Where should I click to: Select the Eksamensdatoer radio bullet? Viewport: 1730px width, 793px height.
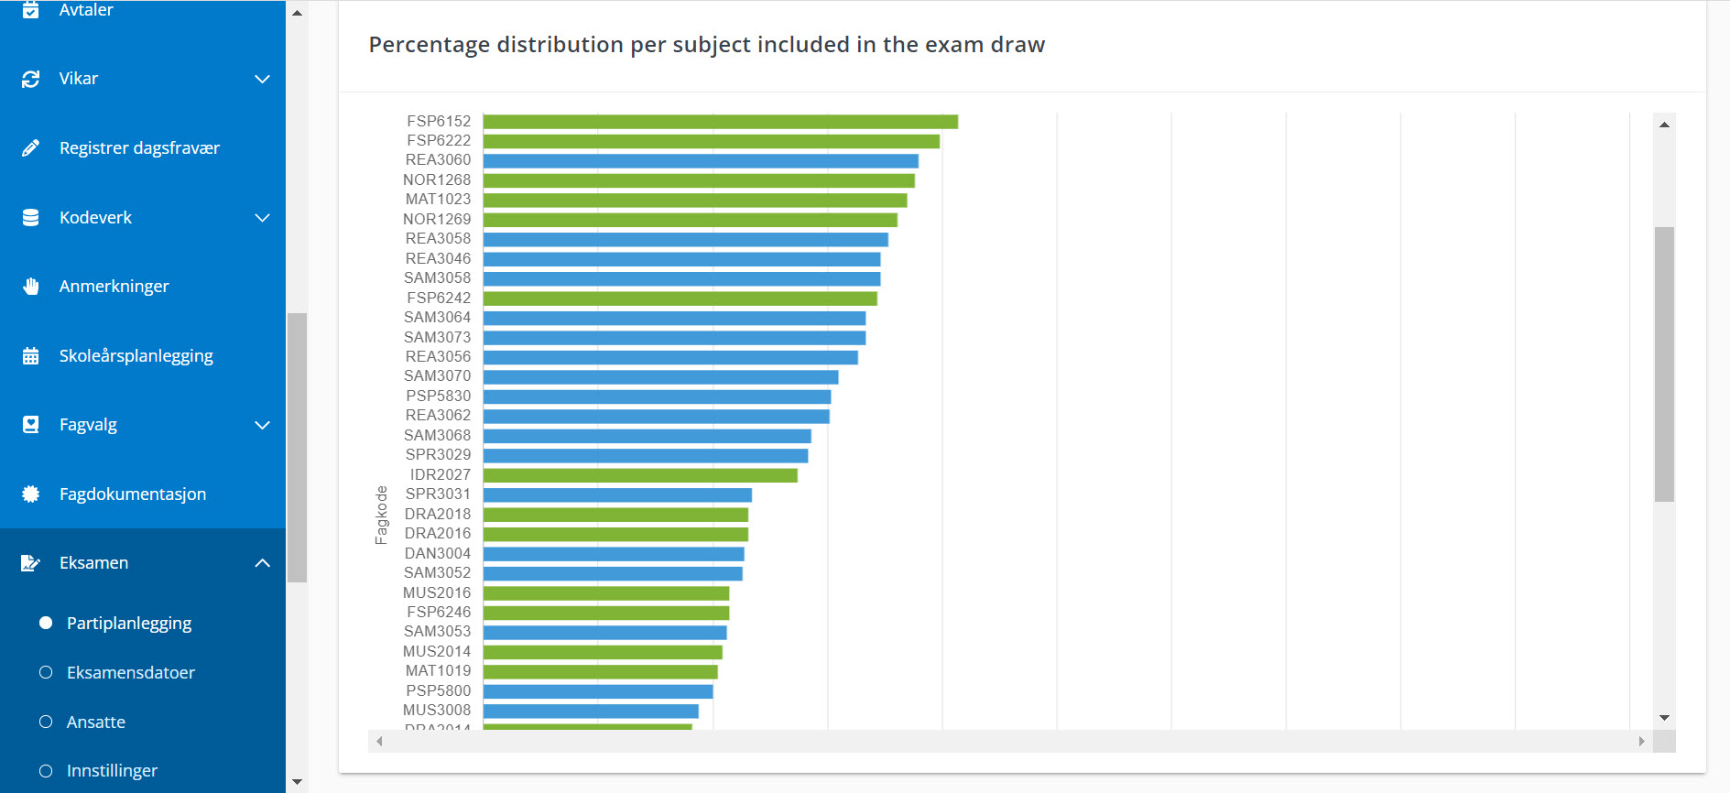coord(46,672)
